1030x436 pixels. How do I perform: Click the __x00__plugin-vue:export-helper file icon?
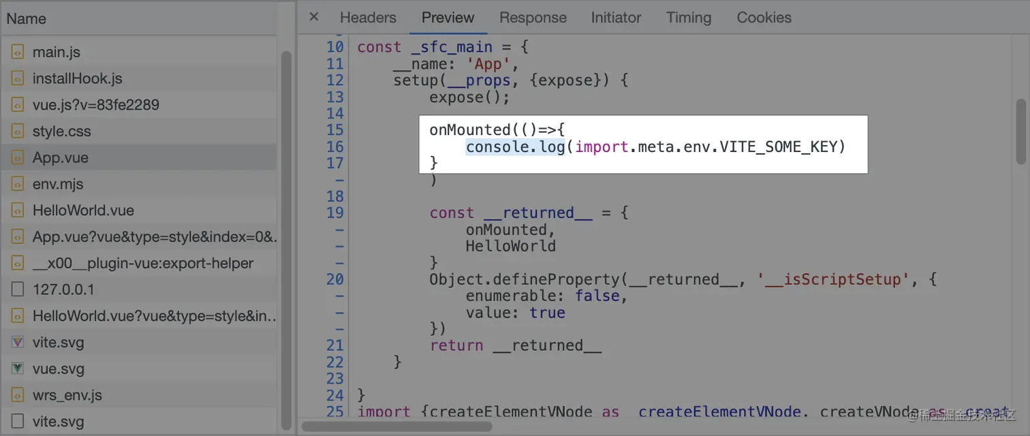click(x=18, y=264)
